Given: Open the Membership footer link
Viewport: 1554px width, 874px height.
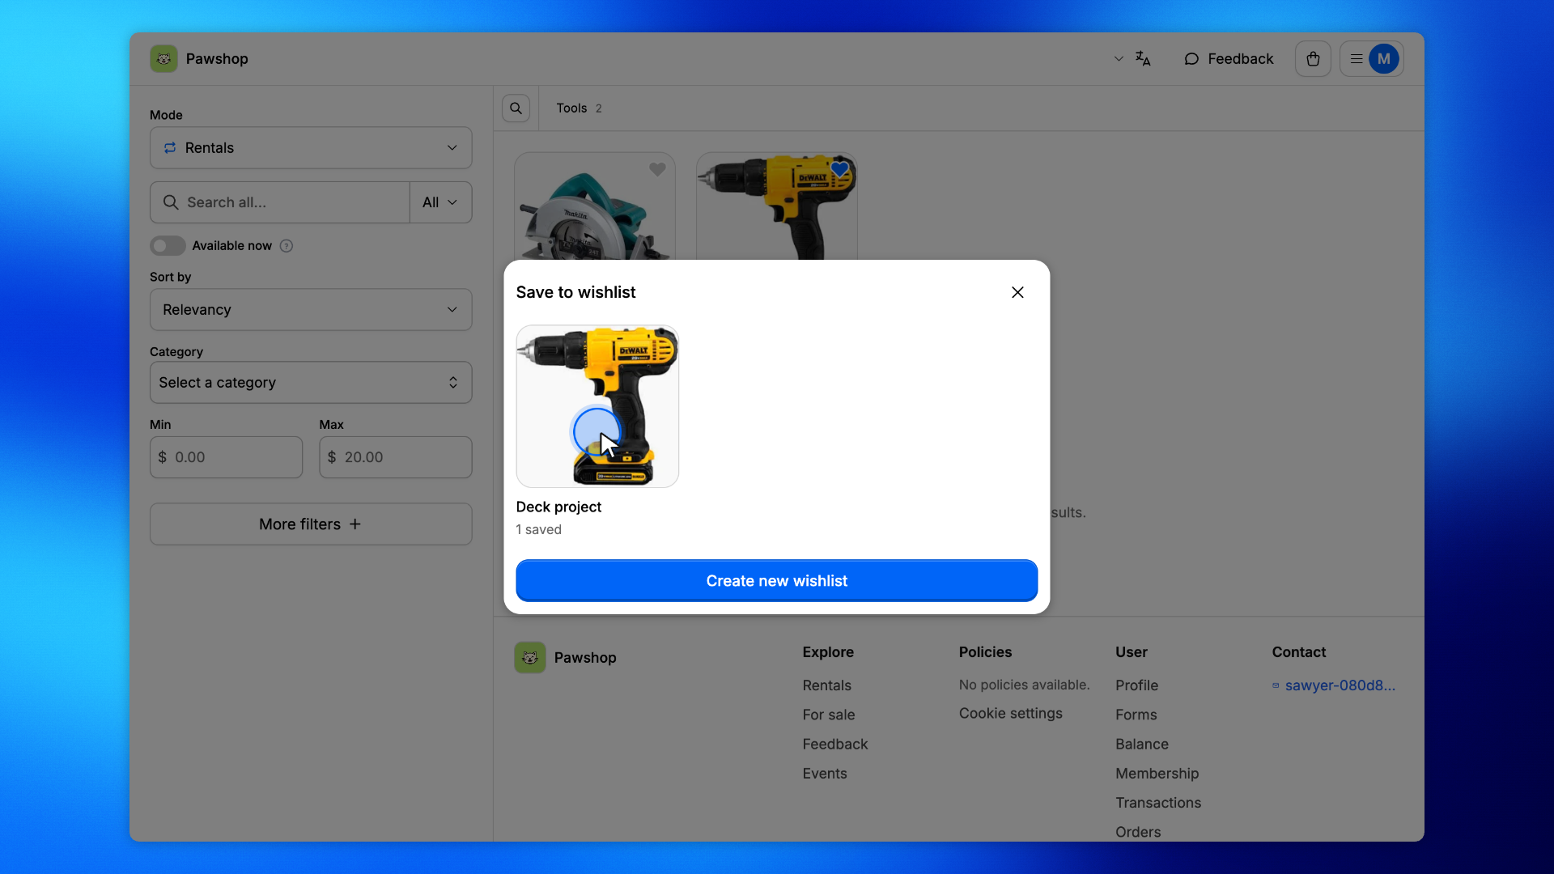Looking at the screenshot, I should coord(1157,774).
